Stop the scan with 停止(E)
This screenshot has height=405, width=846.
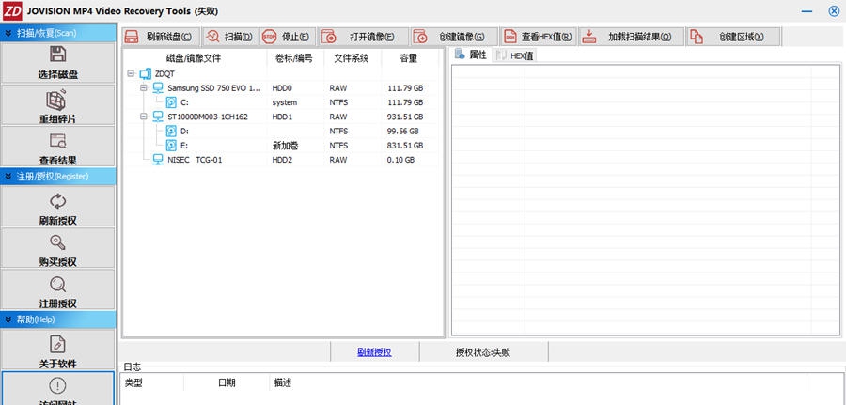coord(288,37)
